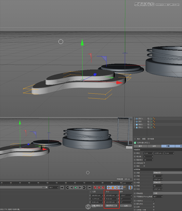
Task: Enable the 穿孔向内 checkbox
Action: tap(154, 203)
